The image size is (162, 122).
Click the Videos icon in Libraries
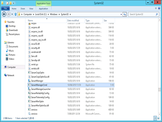[7, 59]
